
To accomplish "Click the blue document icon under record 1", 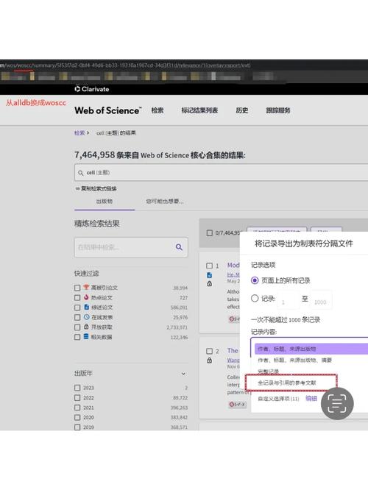I will click(209, 275).
